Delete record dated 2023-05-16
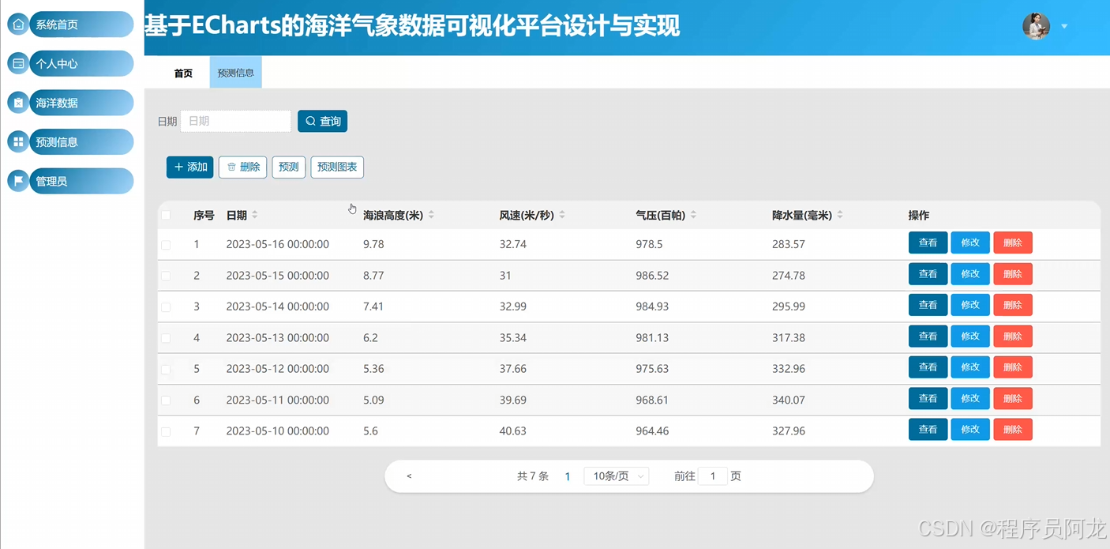 pyautogui.click(x=1013, y=243)
